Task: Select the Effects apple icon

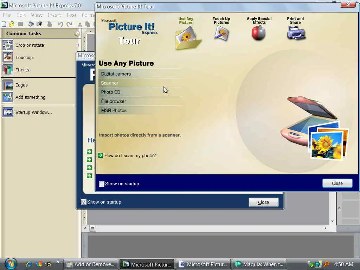Action: click(x=8, y=70)
